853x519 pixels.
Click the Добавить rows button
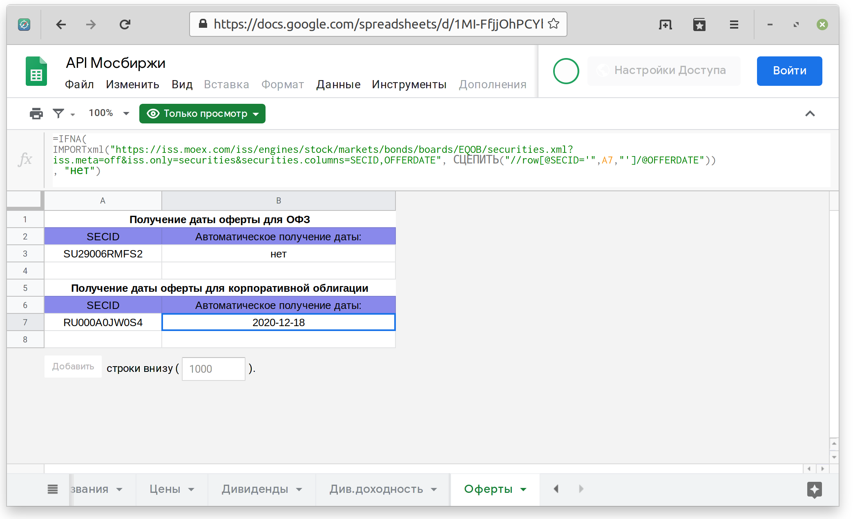(73, 367)
